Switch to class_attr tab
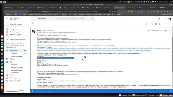The width and height of the screenshot is (173, 97). [20, 8]
